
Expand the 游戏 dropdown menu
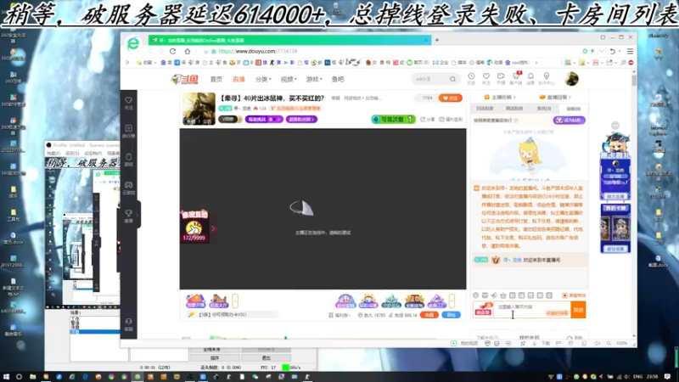314,79
